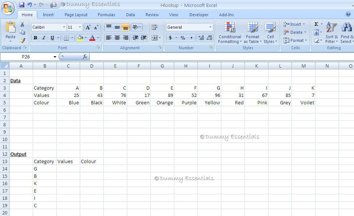This screenshot has width=354, height=216.
Task: Click the Select All corner button
Action: click(5, 66)
